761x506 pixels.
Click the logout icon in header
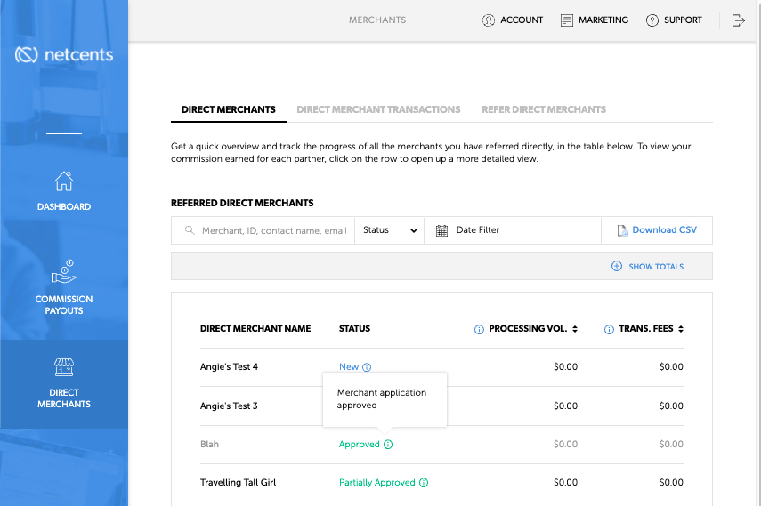click(738, 20)
